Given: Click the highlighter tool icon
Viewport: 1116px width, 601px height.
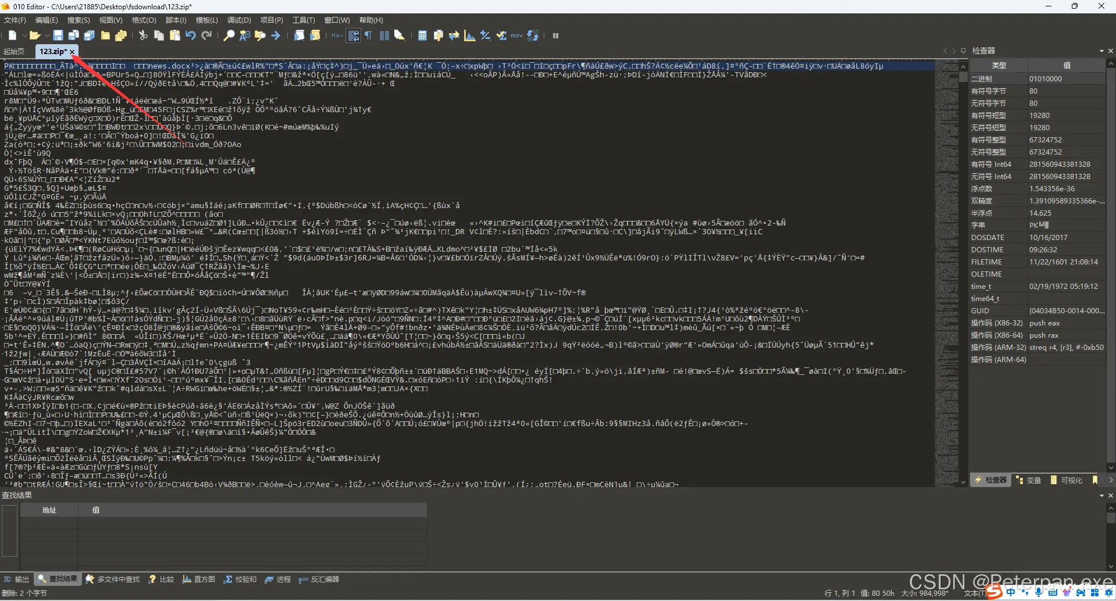Looking at the screenshot, I should (400, 35).
